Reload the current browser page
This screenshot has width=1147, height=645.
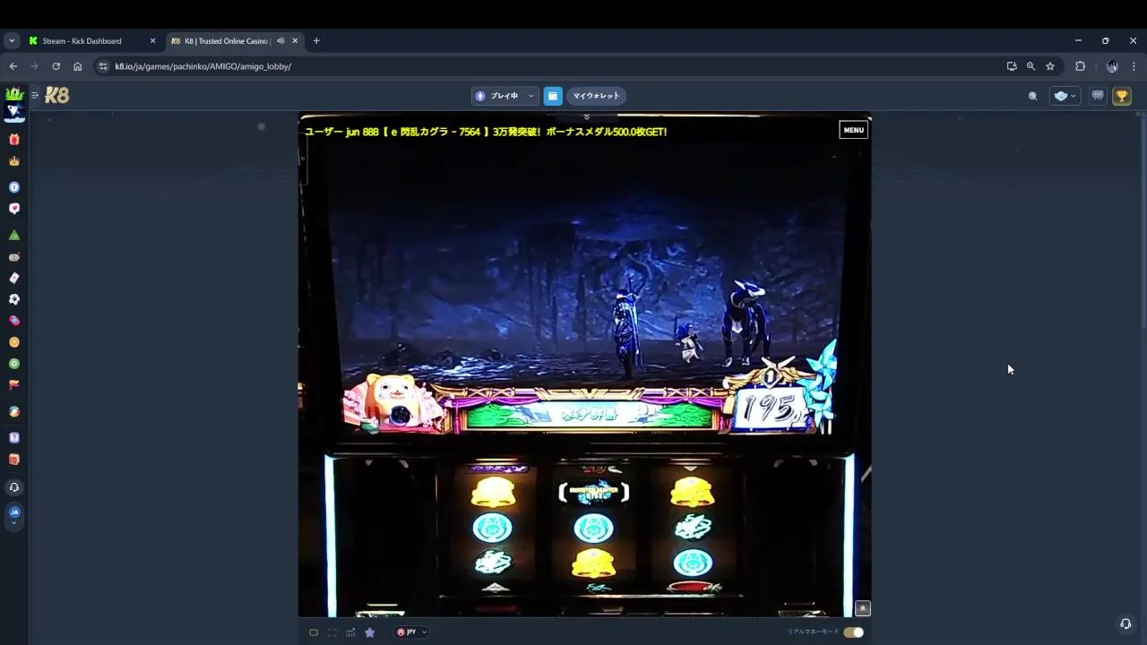pyautogui.click(x=56, y=66)
